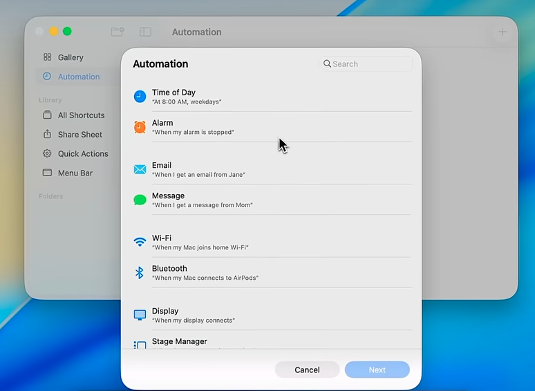Choose the Bluetooth trigger label
The width and height of the screenshot is (535, 391).
pos(169,269)
